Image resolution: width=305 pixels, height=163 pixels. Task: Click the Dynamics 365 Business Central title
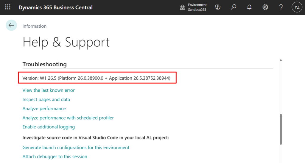click(55, 7)
